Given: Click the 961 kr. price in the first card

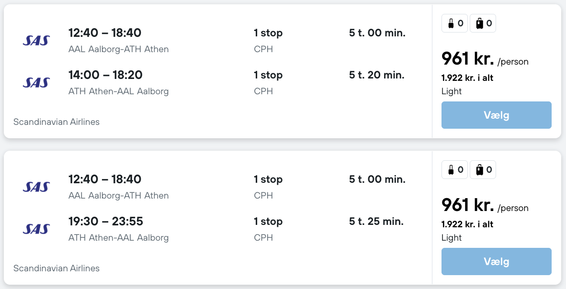Looking at the screenshot, I should point(467,59).
